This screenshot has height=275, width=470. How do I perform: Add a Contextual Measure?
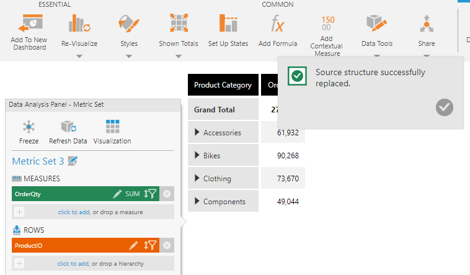(x=327, y=24)
